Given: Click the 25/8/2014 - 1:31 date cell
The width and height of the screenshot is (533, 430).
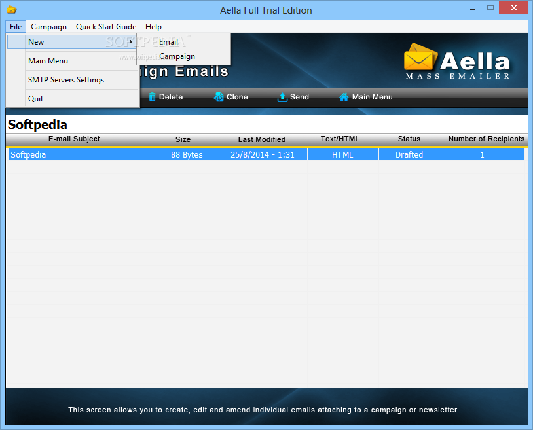Looking at the screenshot, I should 263,154.
